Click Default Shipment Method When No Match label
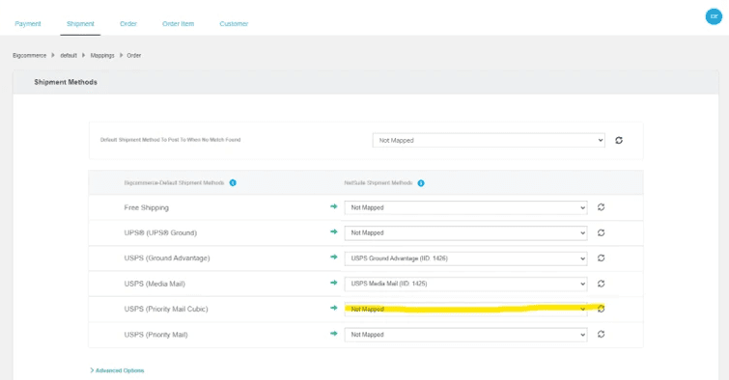Screen dimensions: 729x380 click(x=170, y=140)
